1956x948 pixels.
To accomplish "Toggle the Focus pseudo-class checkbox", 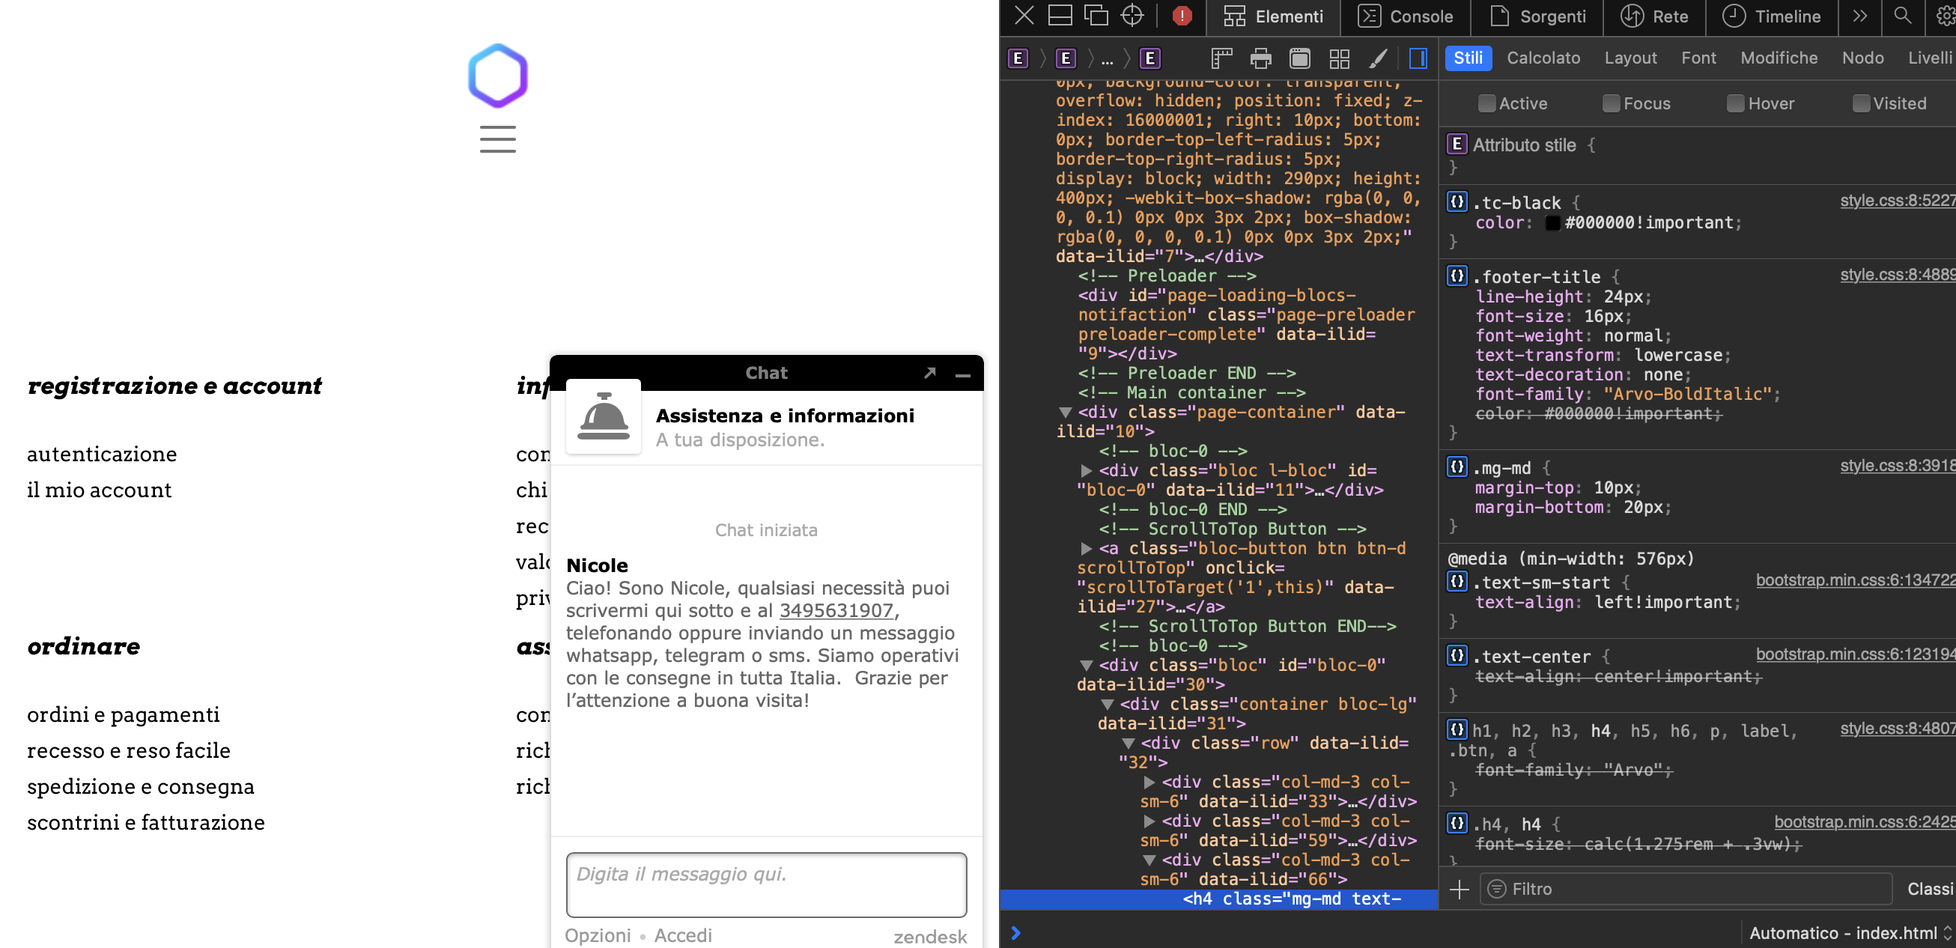I will [1611, 103].
